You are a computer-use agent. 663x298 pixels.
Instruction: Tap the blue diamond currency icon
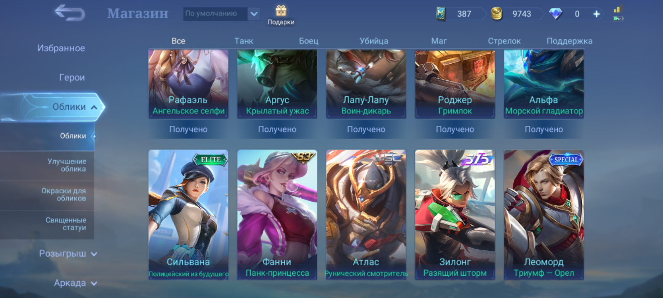[x=555, y=14]
